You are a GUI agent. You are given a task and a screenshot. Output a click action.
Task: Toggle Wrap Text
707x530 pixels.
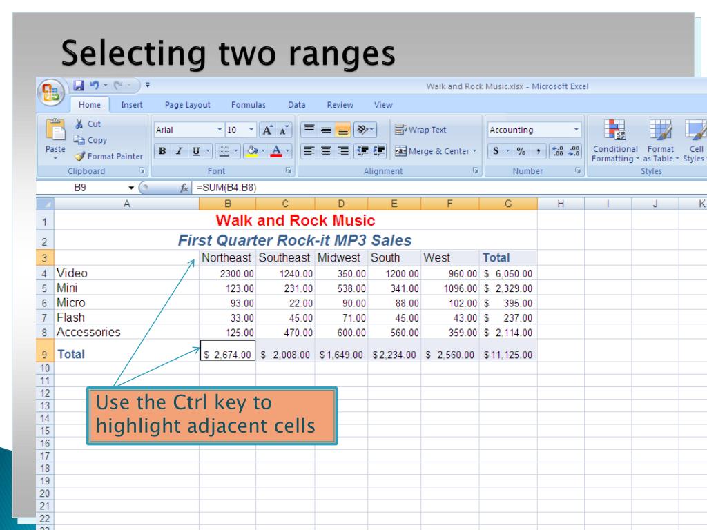(x=420, y=130)
